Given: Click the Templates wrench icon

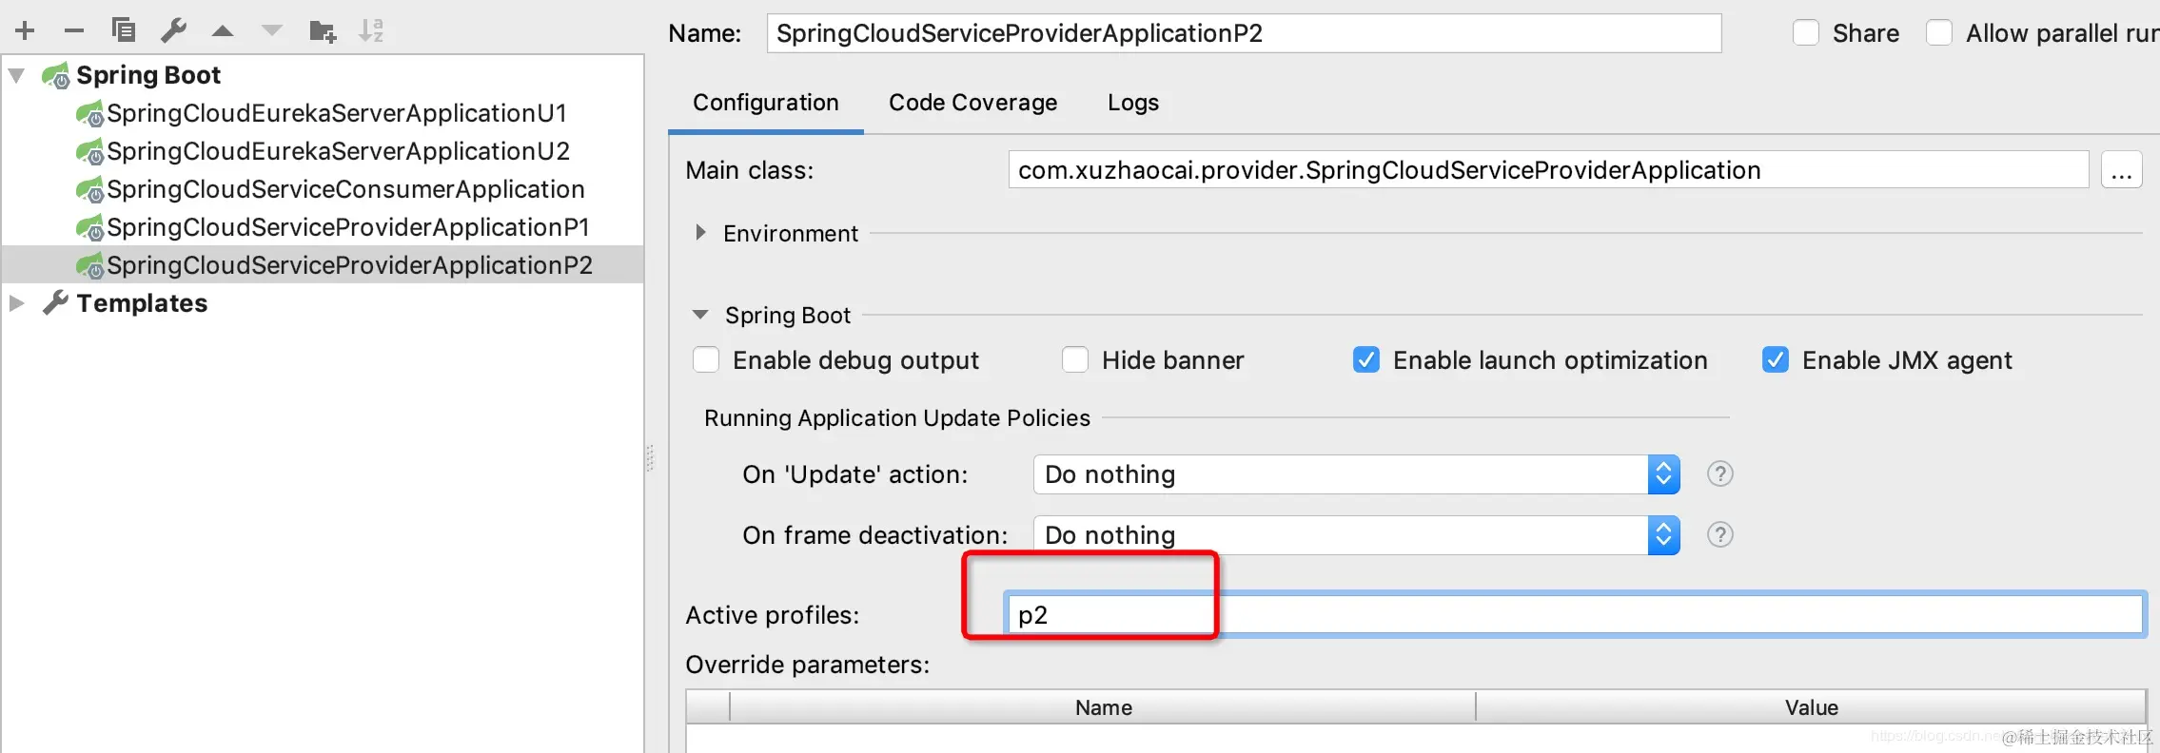Looking at the screenshot, I should click(56, 303).
